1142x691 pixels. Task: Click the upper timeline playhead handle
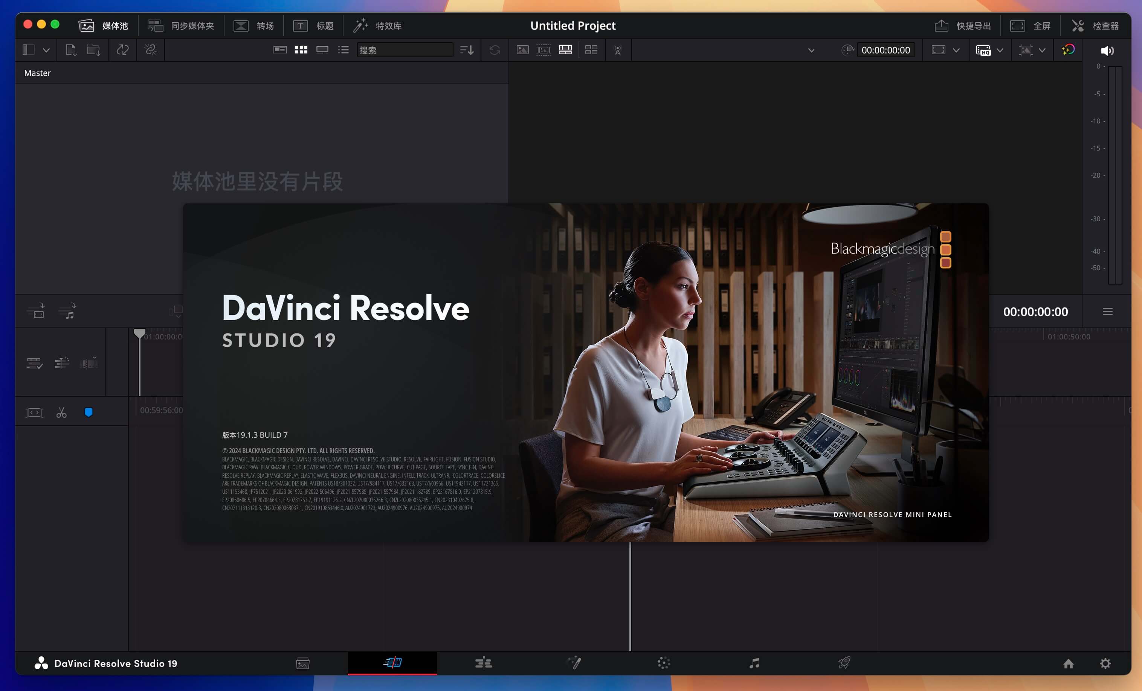pos(139,333)
